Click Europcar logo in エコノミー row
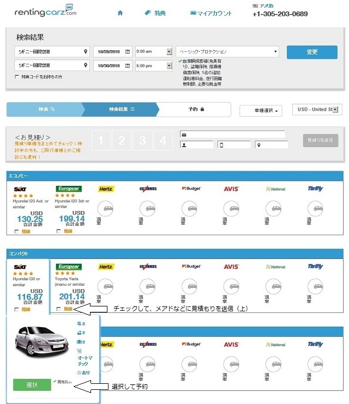The width and height of the screenshot is (349, 404). (x=69, y=189)
